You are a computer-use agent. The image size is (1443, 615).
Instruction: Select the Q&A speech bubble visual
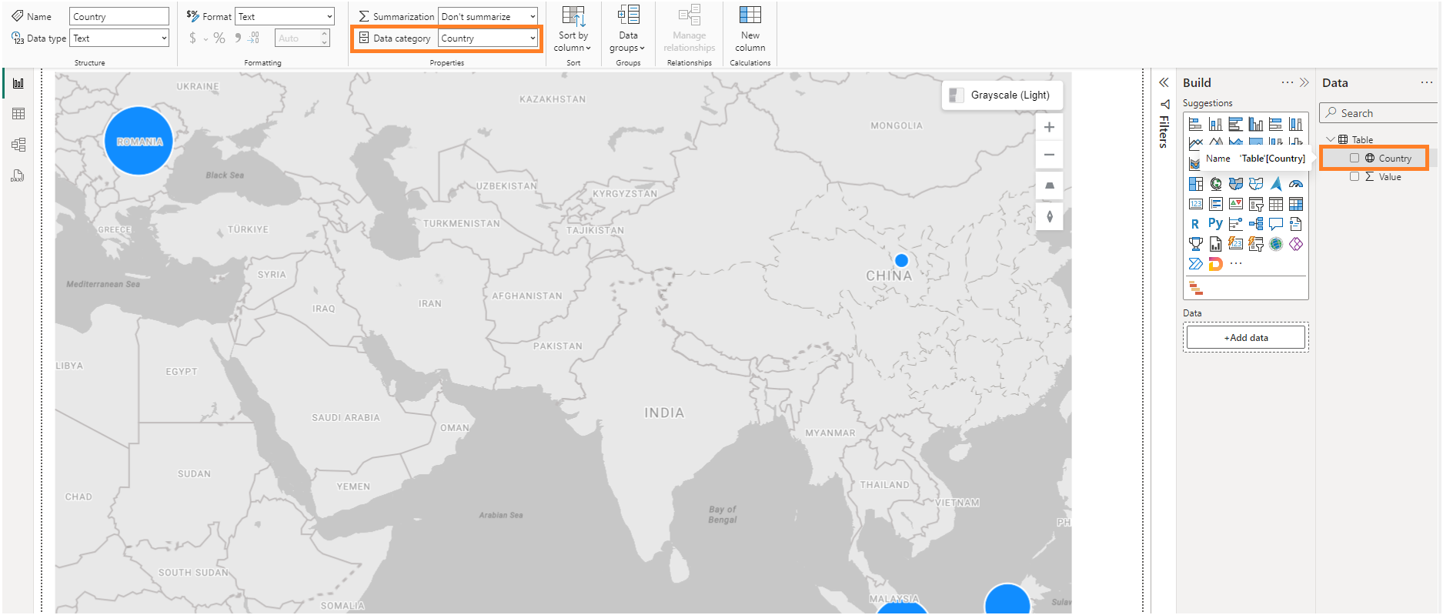(1276, 224)
